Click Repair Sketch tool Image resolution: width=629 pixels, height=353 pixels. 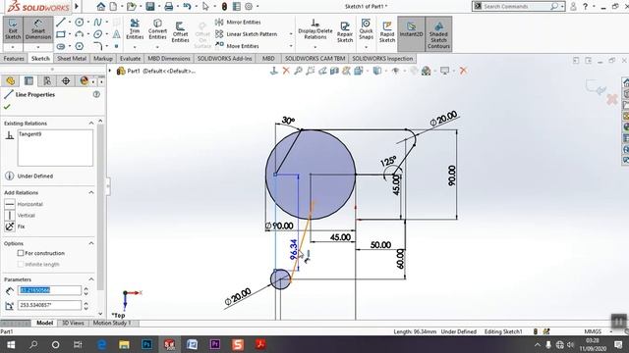(x=345, y=32)
